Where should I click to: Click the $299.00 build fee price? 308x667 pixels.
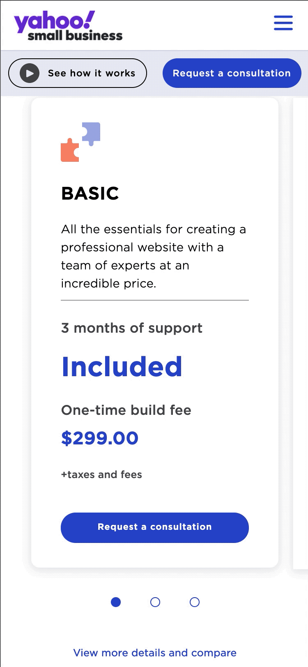coord(99,438)
